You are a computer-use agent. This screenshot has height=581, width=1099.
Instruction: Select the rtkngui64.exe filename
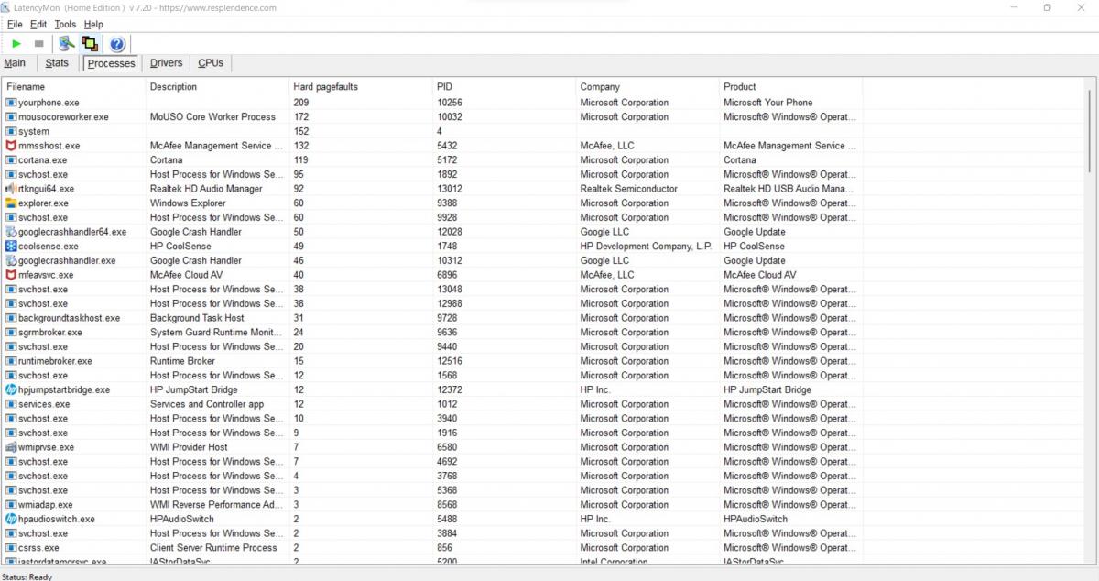[46, 189]
